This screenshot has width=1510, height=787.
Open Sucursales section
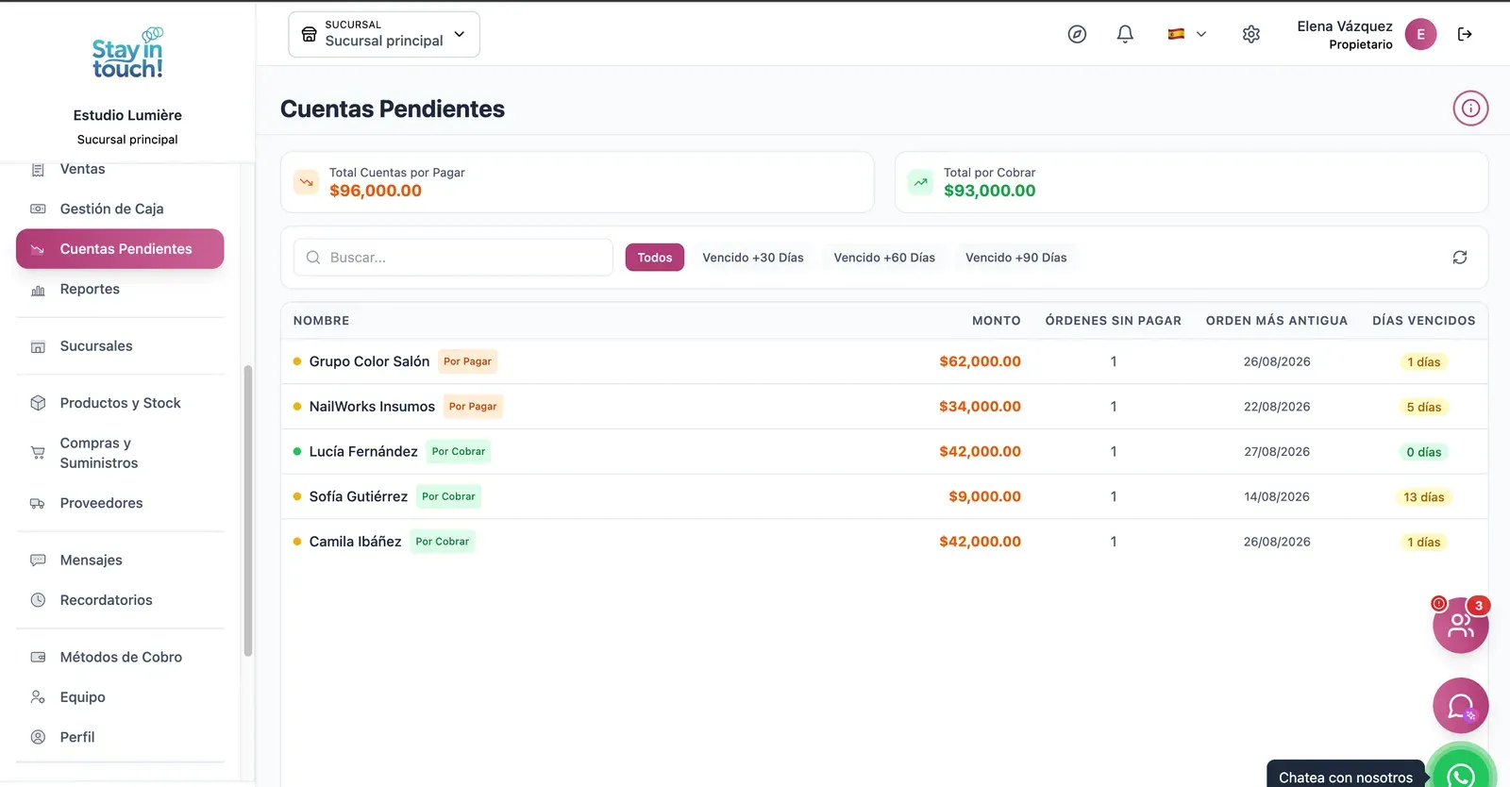[x=120, y=346]
